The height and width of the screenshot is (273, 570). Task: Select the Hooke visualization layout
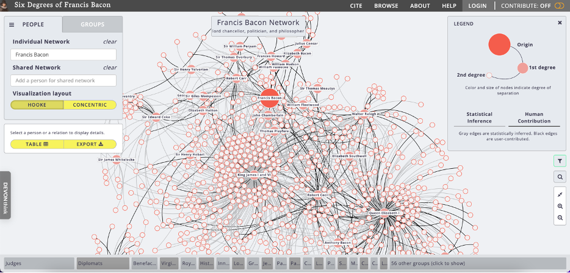(x=37, y=105)
